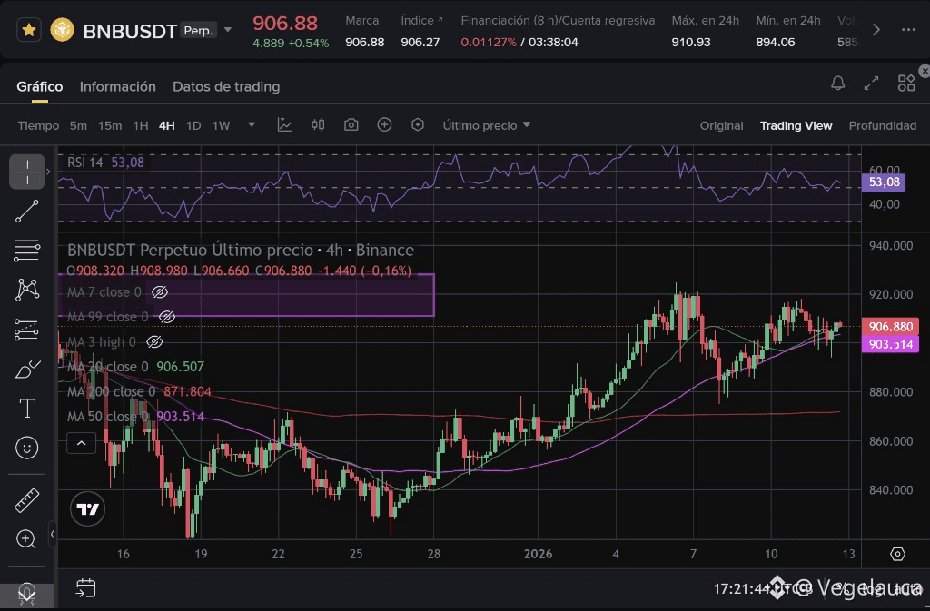Open the chart layout grid icon
The height and width of the screenshot is (611, 930).
[x=905, y=84]
